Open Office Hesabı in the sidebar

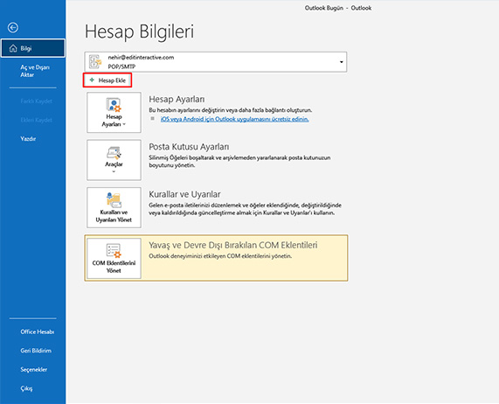tap(38, 331)
